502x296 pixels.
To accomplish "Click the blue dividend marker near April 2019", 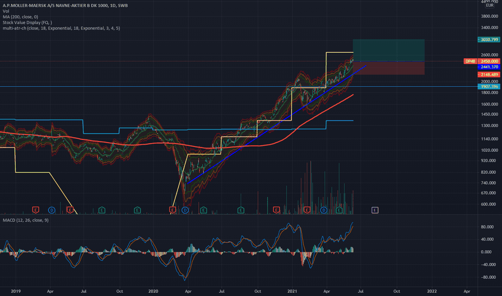I will tap(52, 210).
